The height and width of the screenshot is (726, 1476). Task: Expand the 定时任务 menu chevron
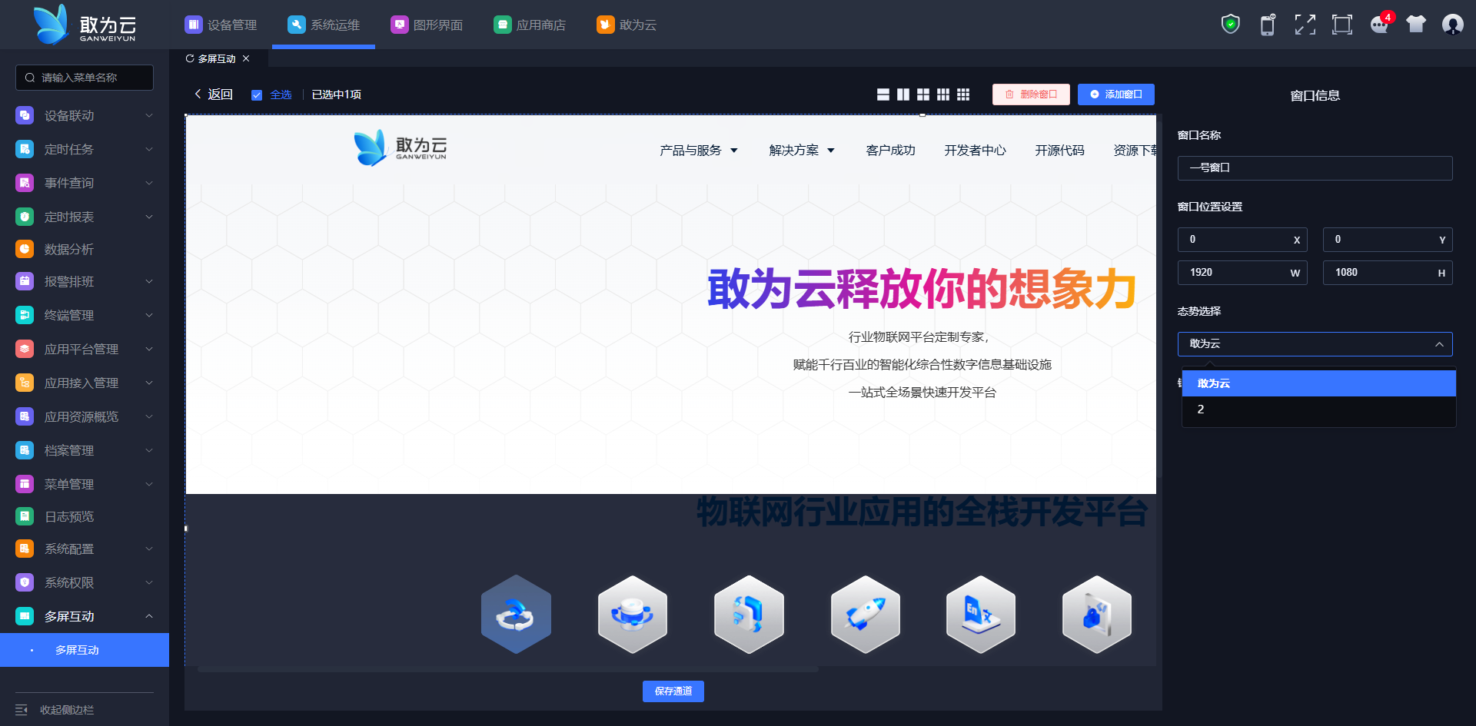tap(149, 149)
